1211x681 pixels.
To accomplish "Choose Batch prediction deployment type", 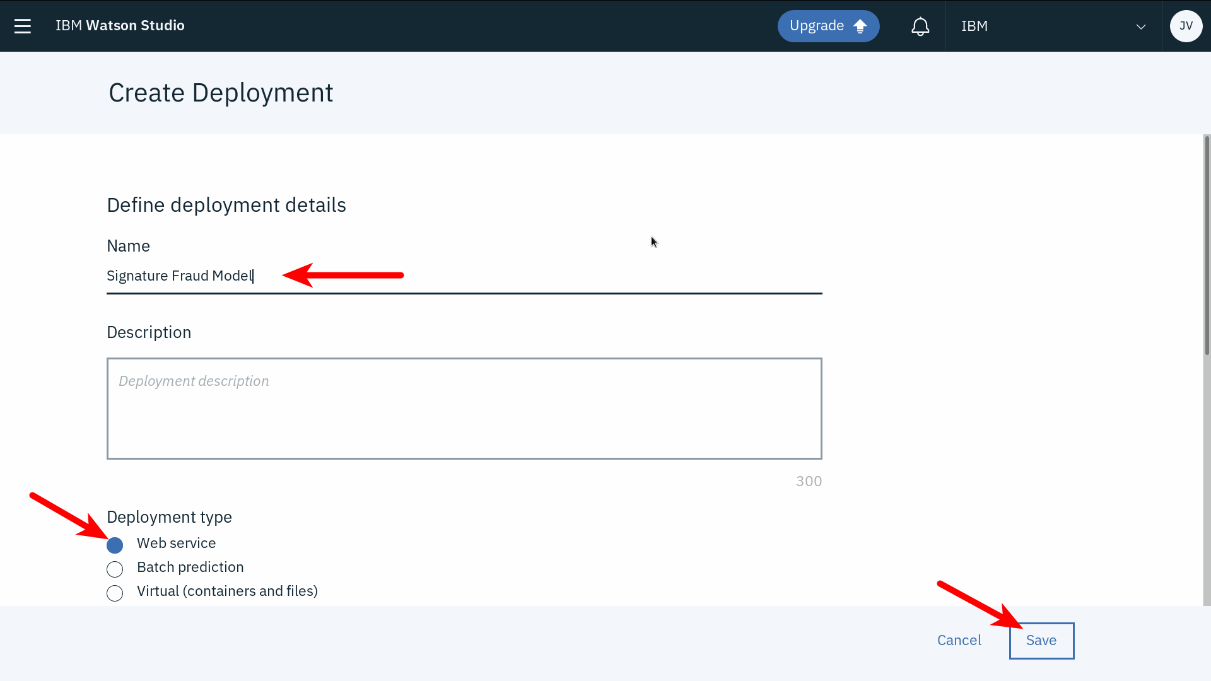I will coord(115,569).
